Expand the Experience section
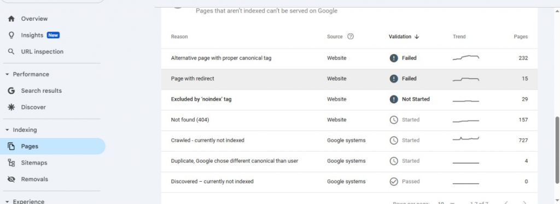This screenshot has width=560, height=204. 7,201
